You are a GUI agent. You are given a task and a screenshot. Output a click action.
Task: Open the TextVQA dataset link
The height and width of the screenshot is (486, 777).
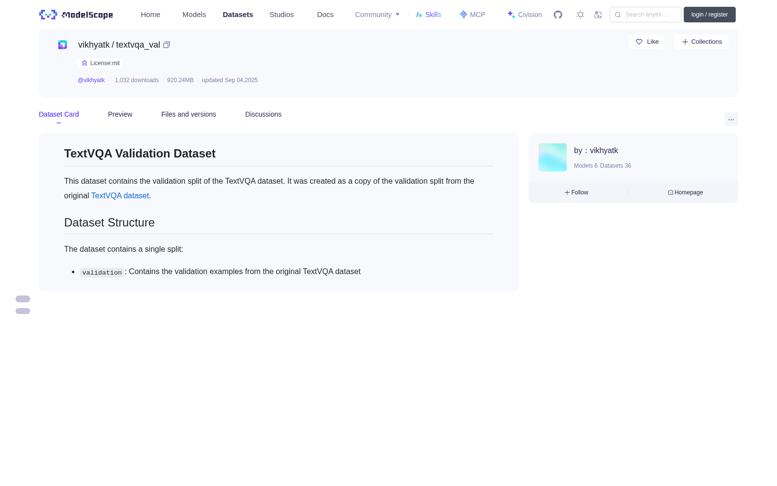tap(120, 195)
